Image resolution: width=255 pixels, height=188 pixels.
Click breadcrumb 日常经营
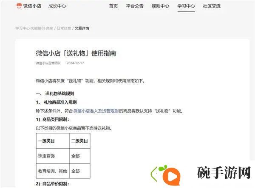tap(64, 28)
